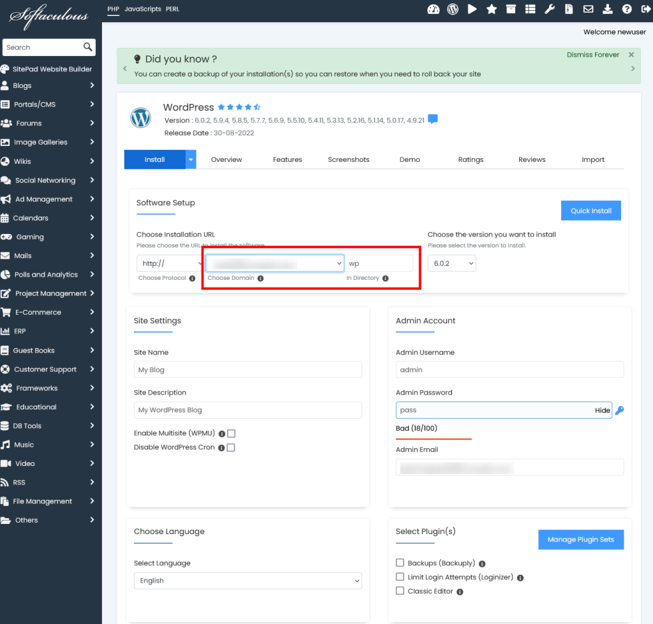
Task: Click the WordPress icon in top toolbar
Action: 453,9
